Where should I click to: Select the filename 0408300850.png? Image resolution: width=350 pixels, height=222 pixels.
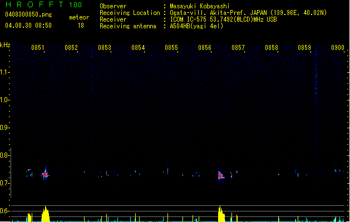click(28, 14)
